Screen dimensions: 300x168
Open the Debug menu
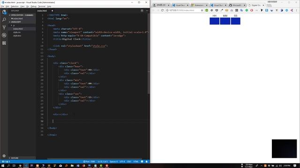pos(33,6)
